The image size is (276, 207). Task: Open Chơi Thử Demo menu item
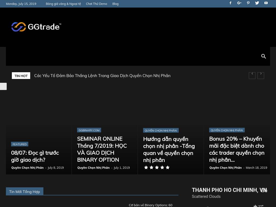[96, 4]
